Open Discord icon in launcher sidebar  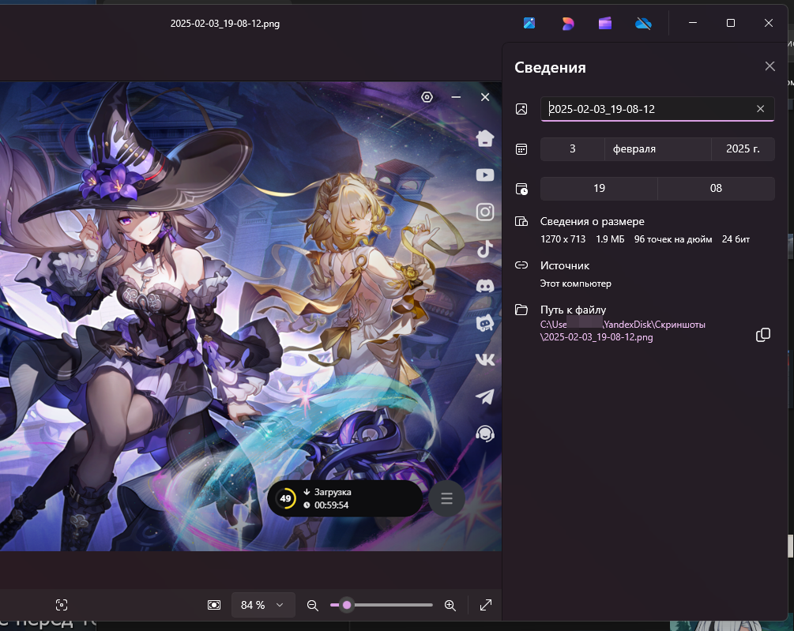click(484, 286)
